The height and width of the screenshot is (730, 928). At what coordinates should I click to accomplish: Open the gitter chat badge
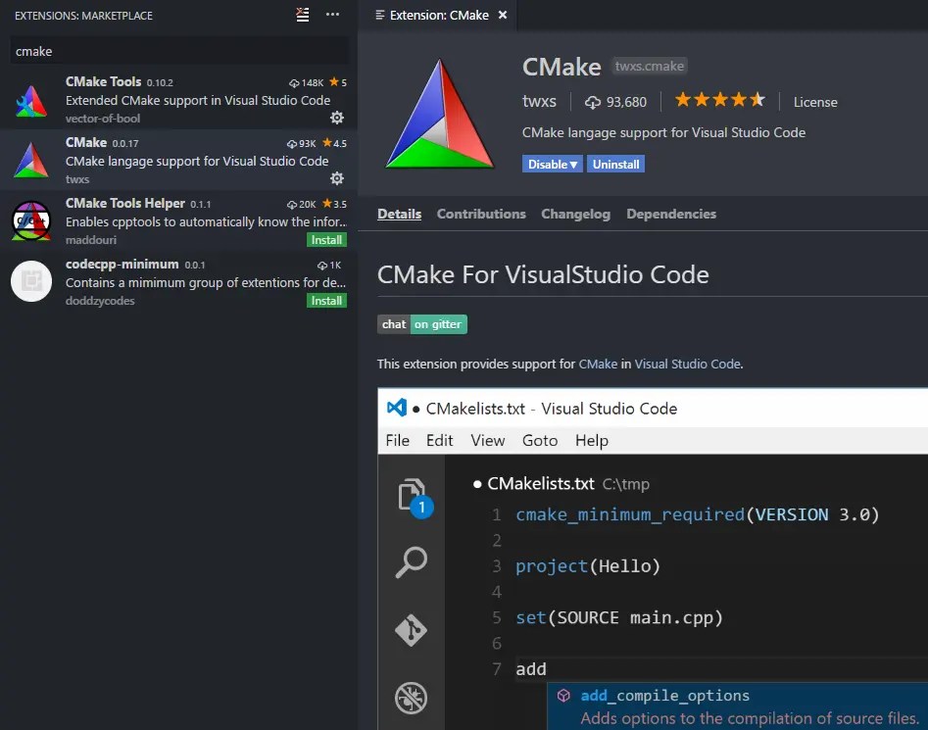click(x=422, y=324)
